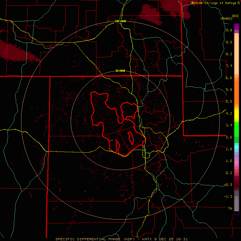Pick the purple swatch atop the color bar
The image size is (241, 241).
pyautogui.click(x=236, y=27)
